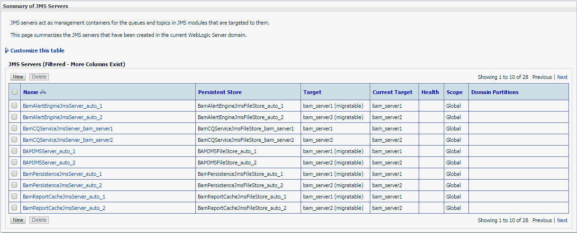Click the Delete button below the table
The image size is (577, 233).
39,220
